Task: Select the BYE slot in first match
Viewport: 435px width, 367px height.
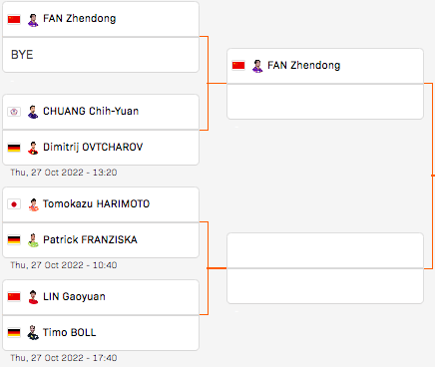Action: (101, 55)
